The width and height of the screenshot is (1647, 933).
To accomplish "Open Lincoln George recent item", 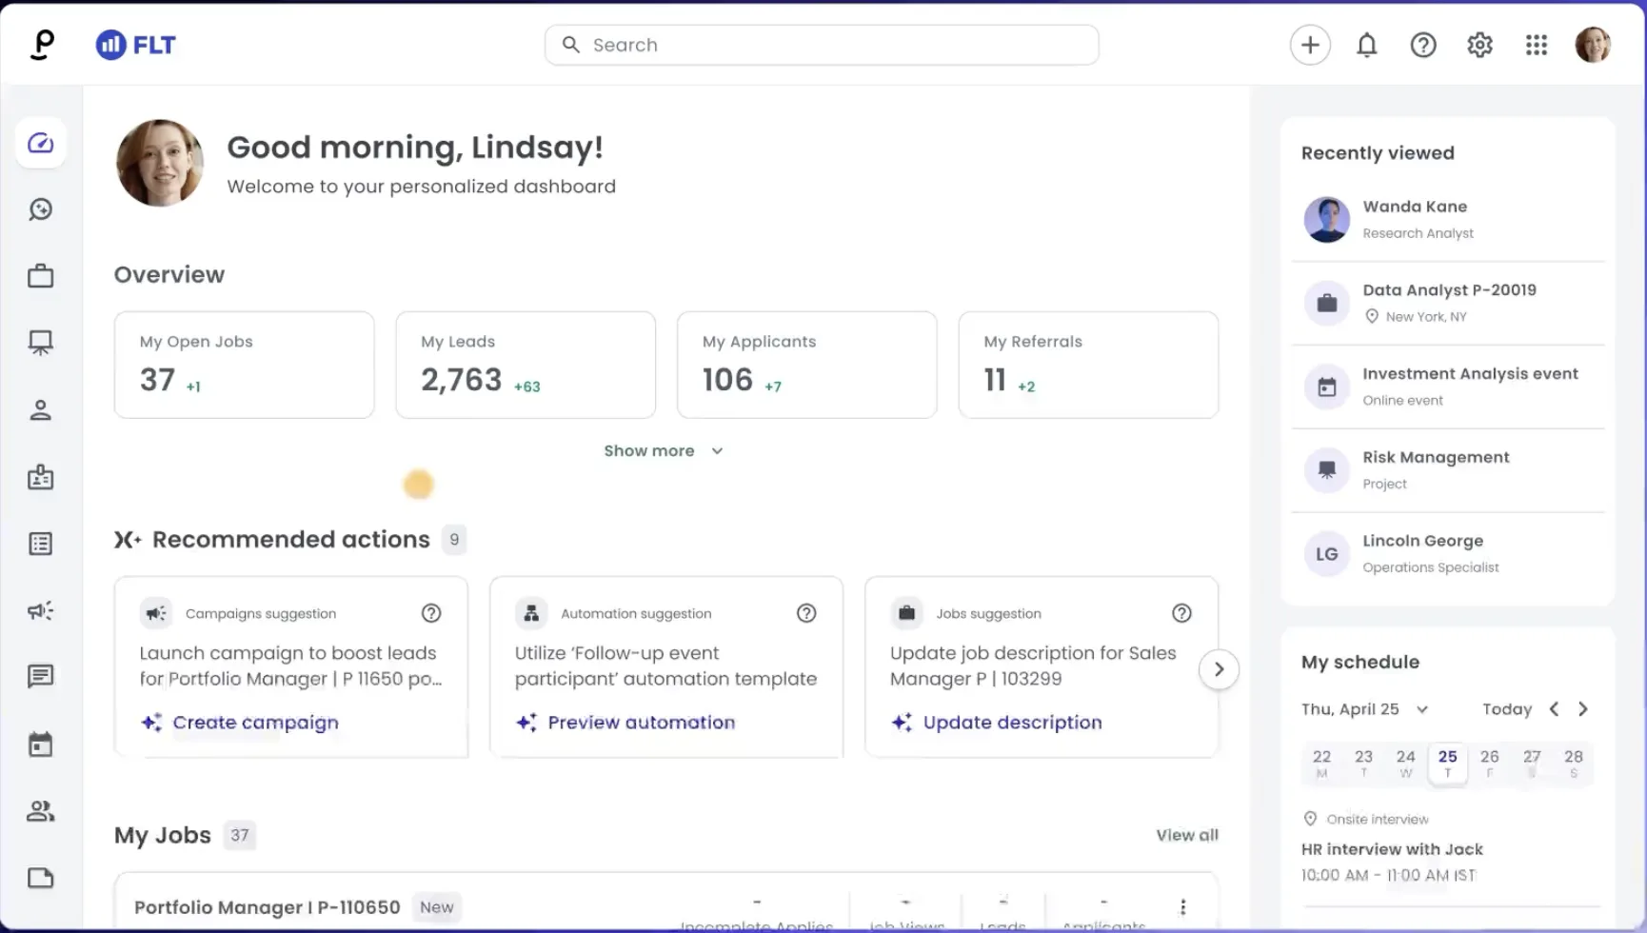I will (x=1448, y=554).
